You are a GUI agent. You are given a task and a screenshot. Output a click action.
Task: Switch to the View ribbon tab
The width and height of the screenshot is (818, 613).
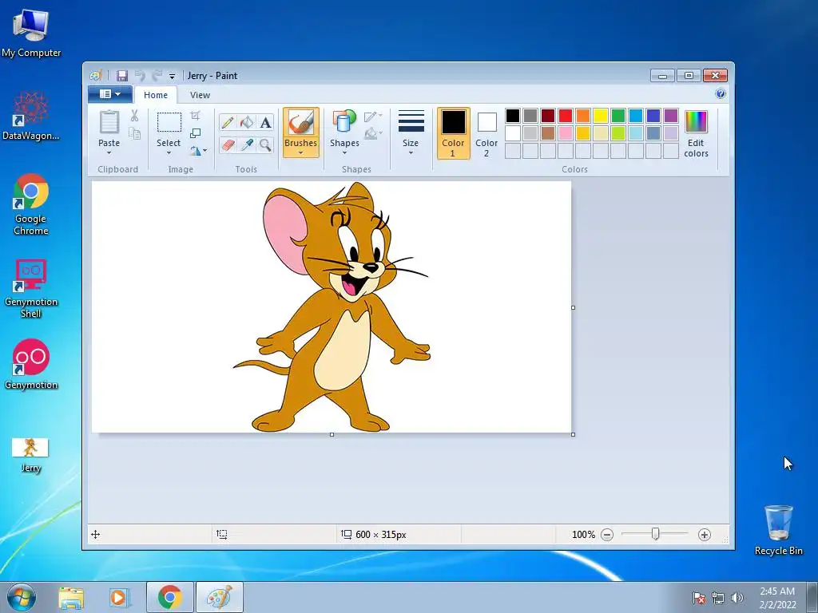point(200,95)
